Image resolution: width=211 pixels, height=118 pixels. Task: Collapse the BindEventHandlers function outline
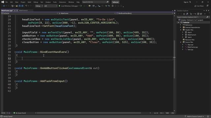click(x=15, y=52)
